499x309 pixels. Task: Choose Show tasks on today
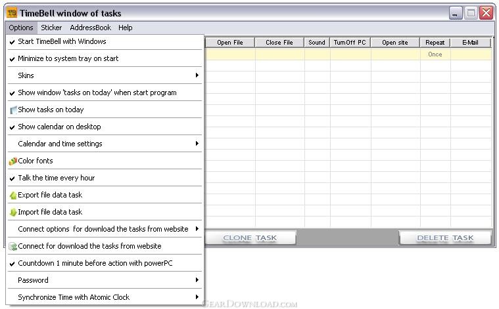pyautogui.click(x=105, y=110)
